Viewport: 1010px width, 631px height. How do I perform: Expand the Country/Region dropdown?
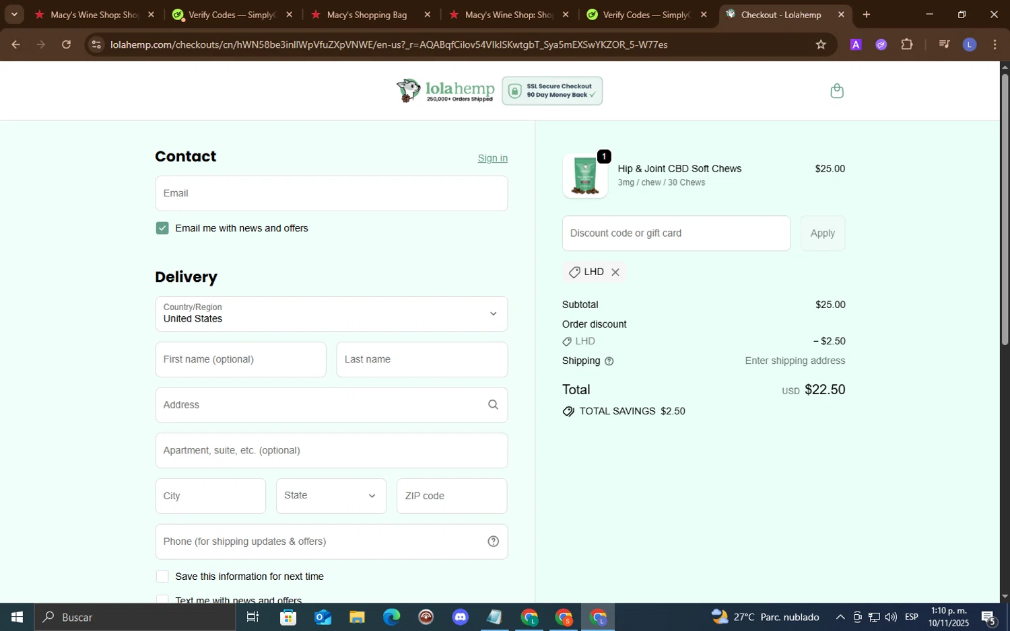click(x=331, y=314)
